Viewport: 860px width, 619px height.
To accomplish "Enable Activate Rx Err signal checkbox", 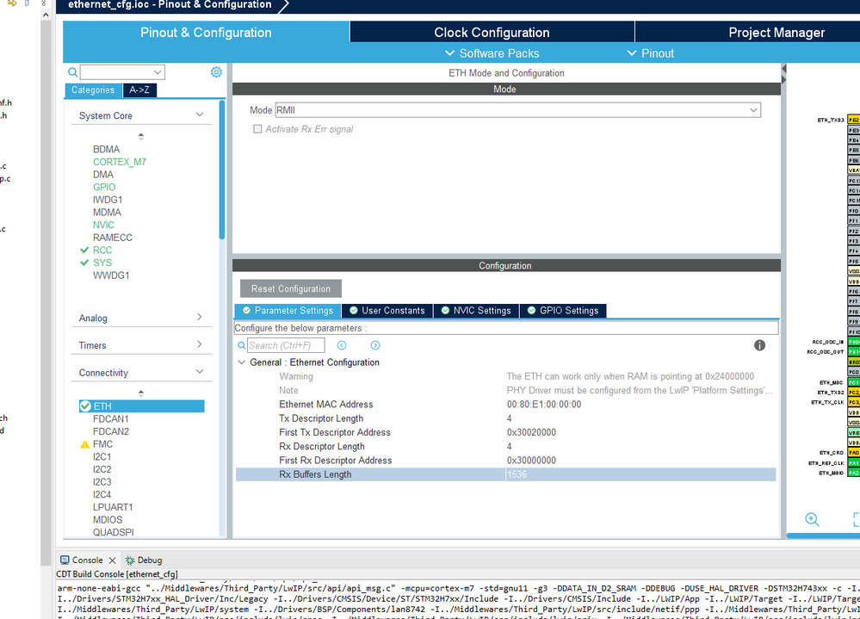I will (257, 129).
